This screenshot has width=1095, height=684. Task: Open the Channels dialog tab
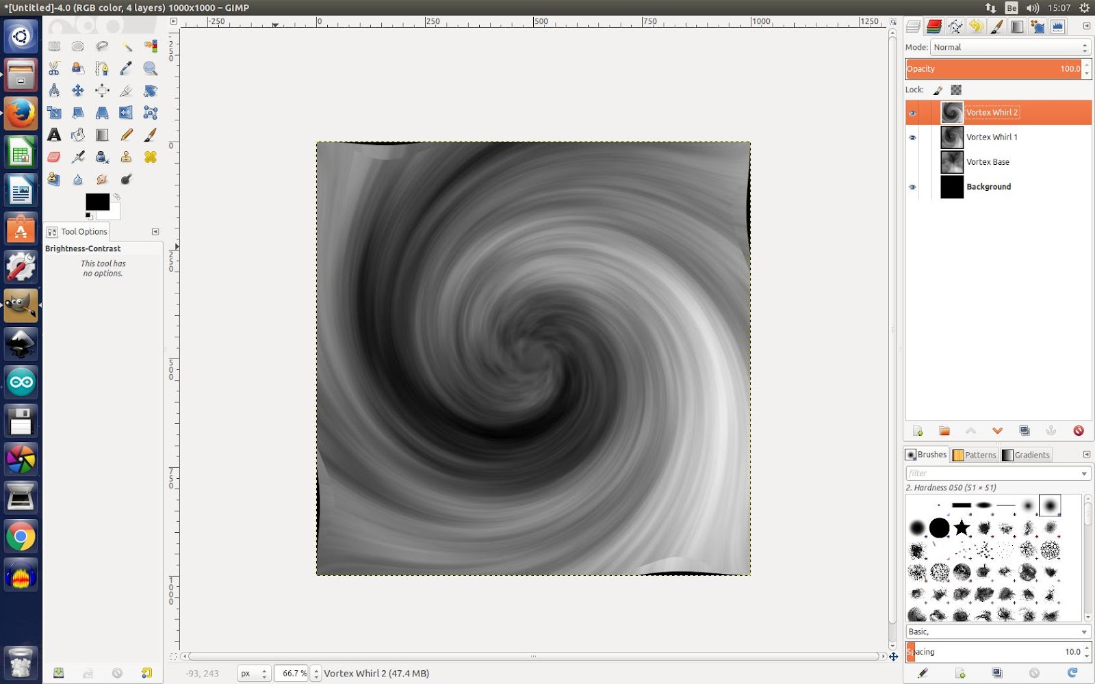pyautogui.click(x=933, y=27)
